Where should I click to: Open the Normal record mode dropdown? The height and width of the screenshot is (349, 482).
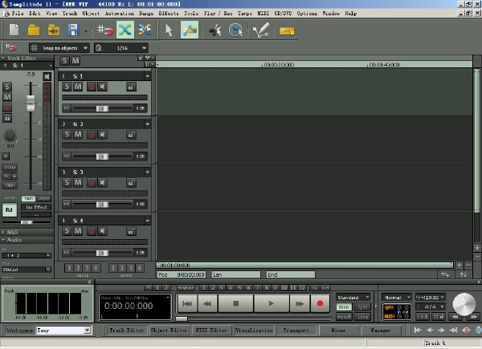(x=396, y=298)
